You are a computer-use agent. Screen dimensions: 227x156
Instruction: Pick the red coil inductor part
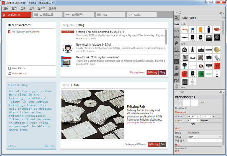(x=217, y=30)
